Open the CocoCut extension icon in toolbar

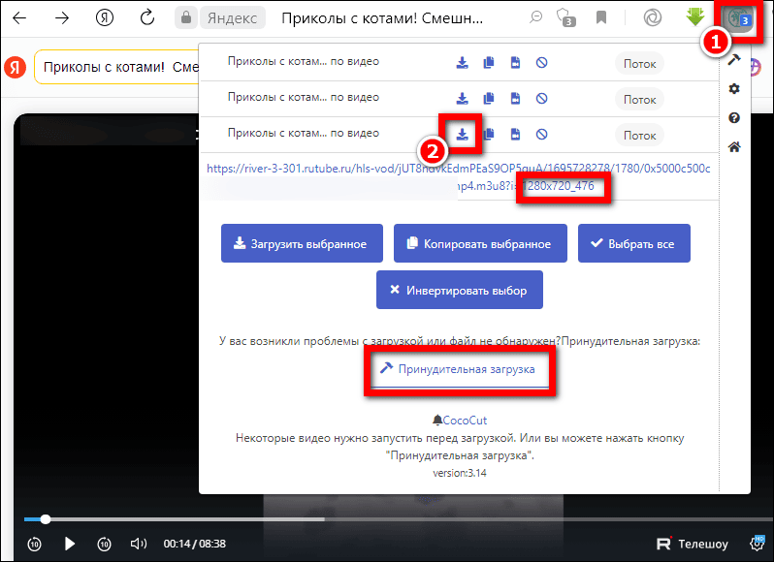point(741,19)
